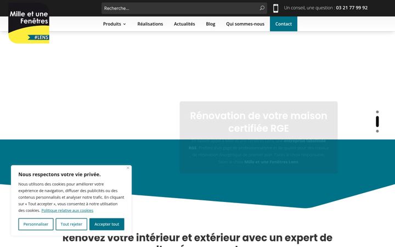Screen dimensions: 395x247
Task: Expand the Produits dropdown menu
Action: [x=114, y=24]
